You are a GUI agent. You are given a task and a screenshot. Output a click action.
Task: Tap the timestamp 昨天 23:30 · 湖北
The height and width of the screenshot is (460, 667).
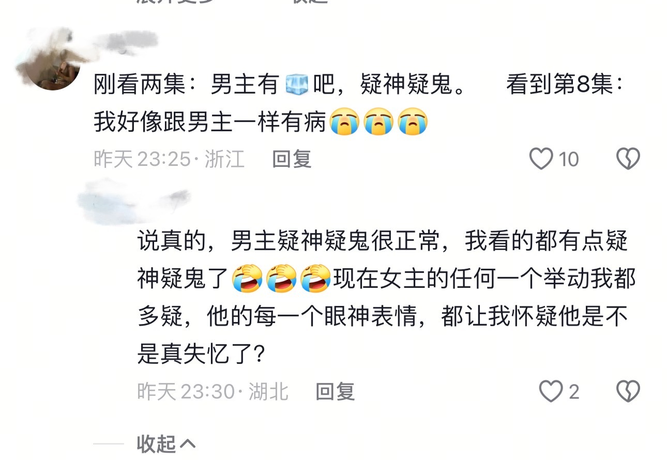pos(213,392)
